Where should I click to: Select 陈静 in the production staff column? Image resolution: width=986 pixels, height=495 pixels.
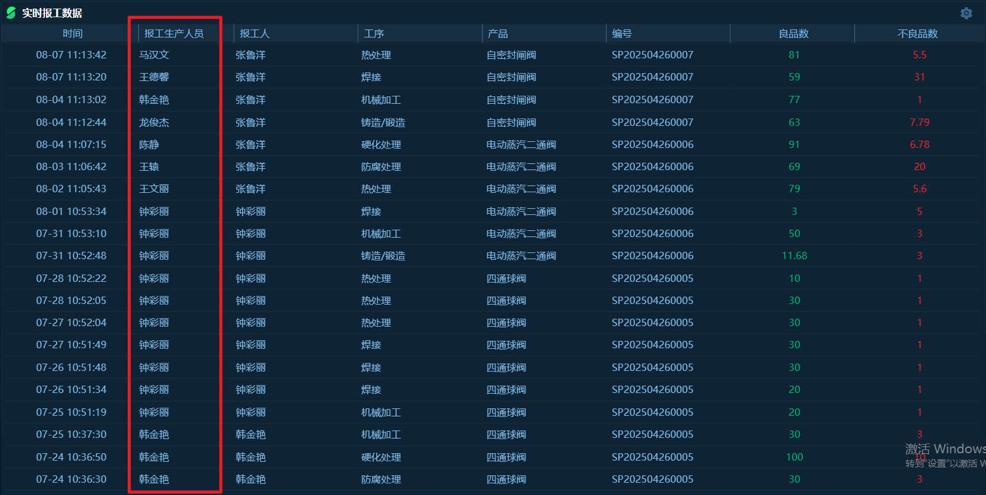149,145
